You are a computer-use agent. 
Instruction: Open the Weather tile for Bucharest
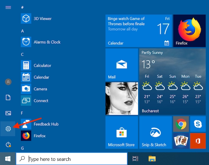172,82
